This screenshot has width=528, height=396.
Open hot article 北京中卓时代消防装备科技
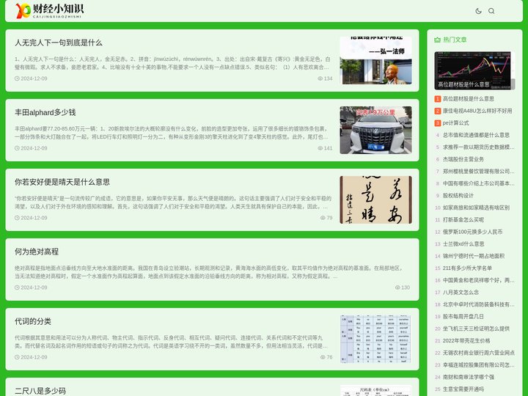(x=478, y=304)
